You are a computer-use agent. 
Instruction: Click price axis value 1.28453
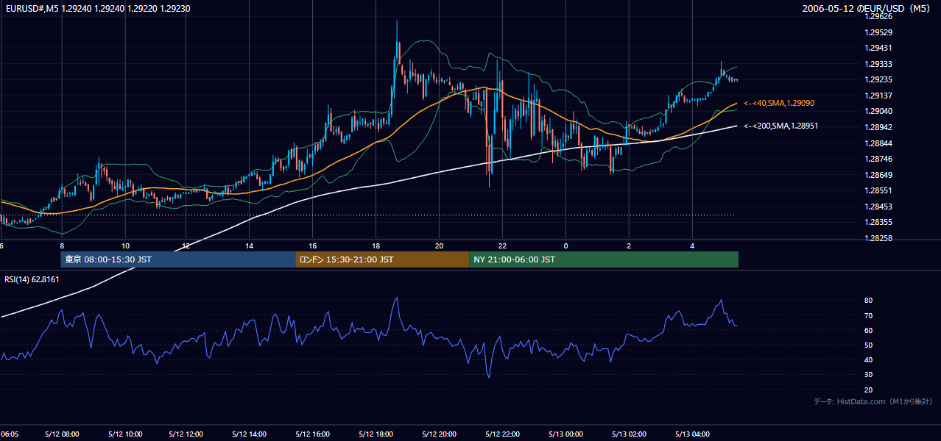878,207
